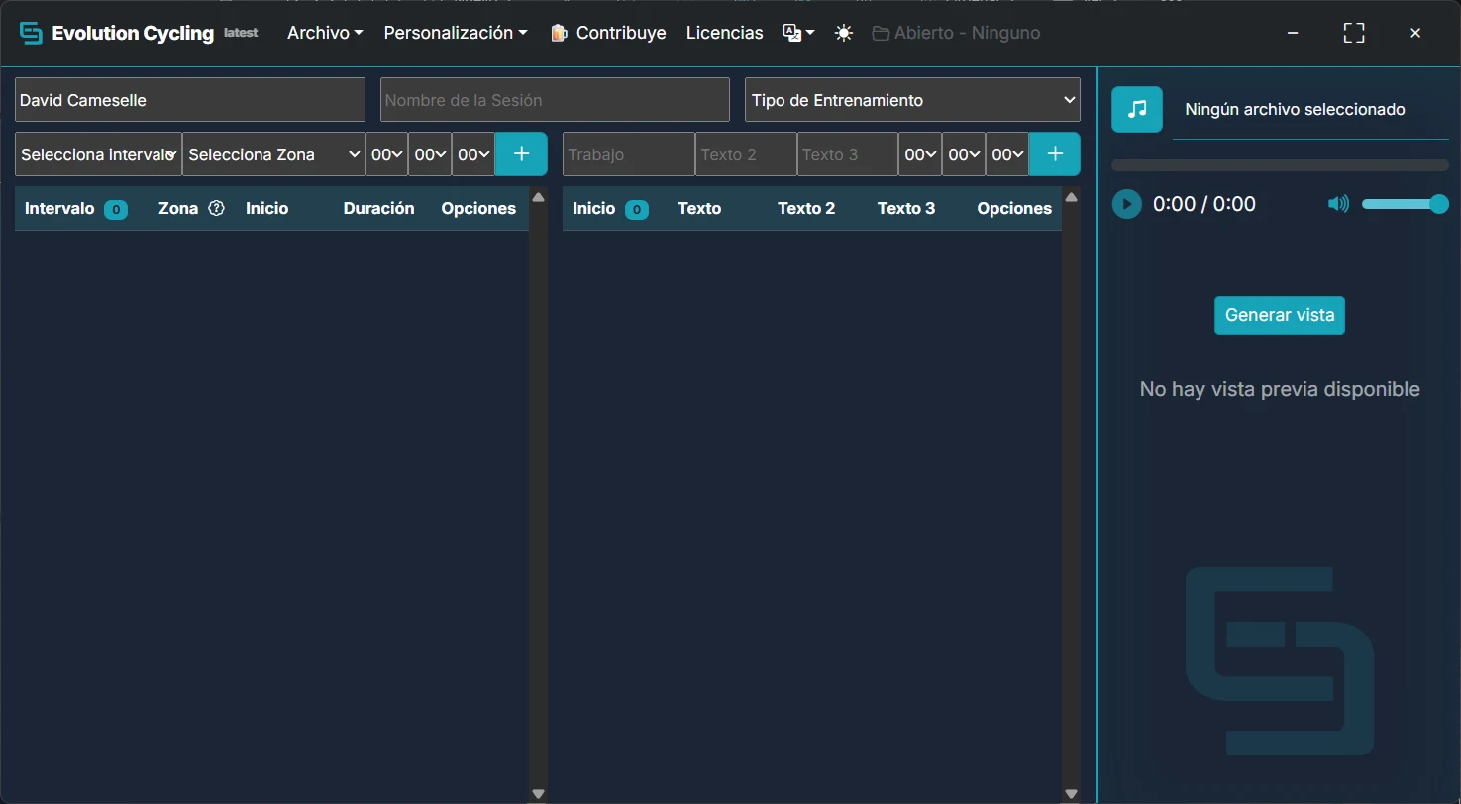The height and width of the screenshot is (804, 1461).
Task: Open the interval seconds 00 dropdown
Action: pos(473,154)
